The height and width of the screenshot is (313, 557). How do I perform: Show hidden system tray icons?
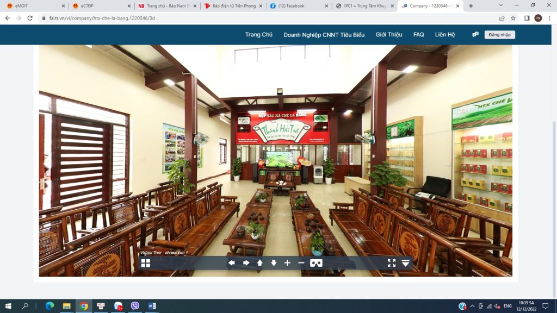tap(473, 306)
